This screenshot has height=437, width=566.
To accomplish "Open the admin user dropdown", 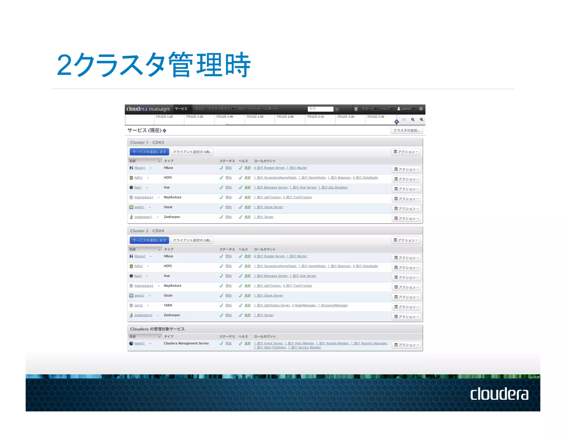I will tap(406, 109).
